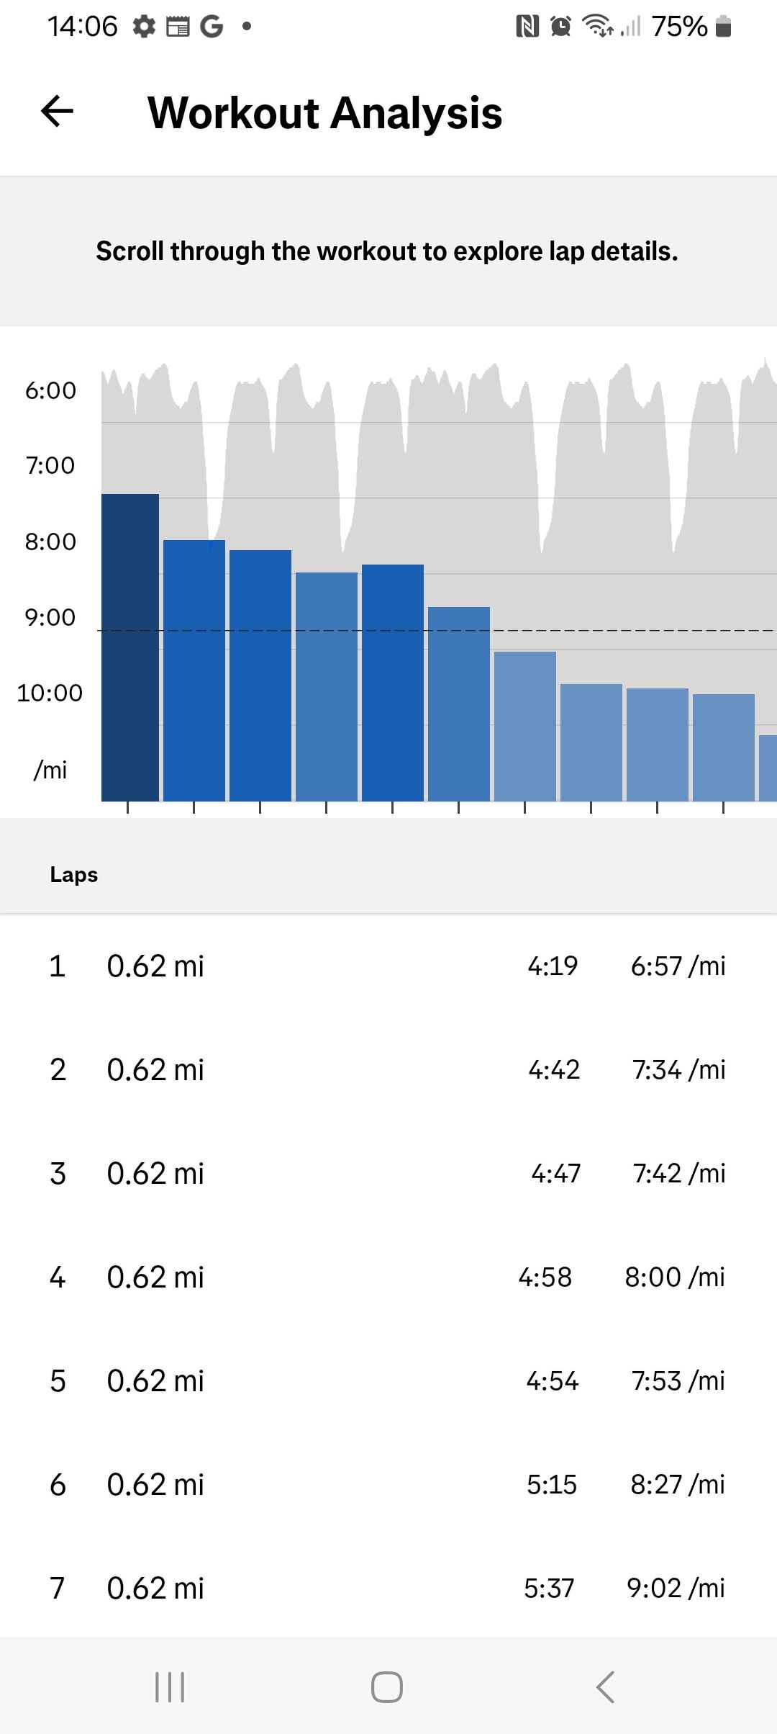The image size is (777, 1734).
Task: Tap the back arrow in header
Action: point(58,112)
